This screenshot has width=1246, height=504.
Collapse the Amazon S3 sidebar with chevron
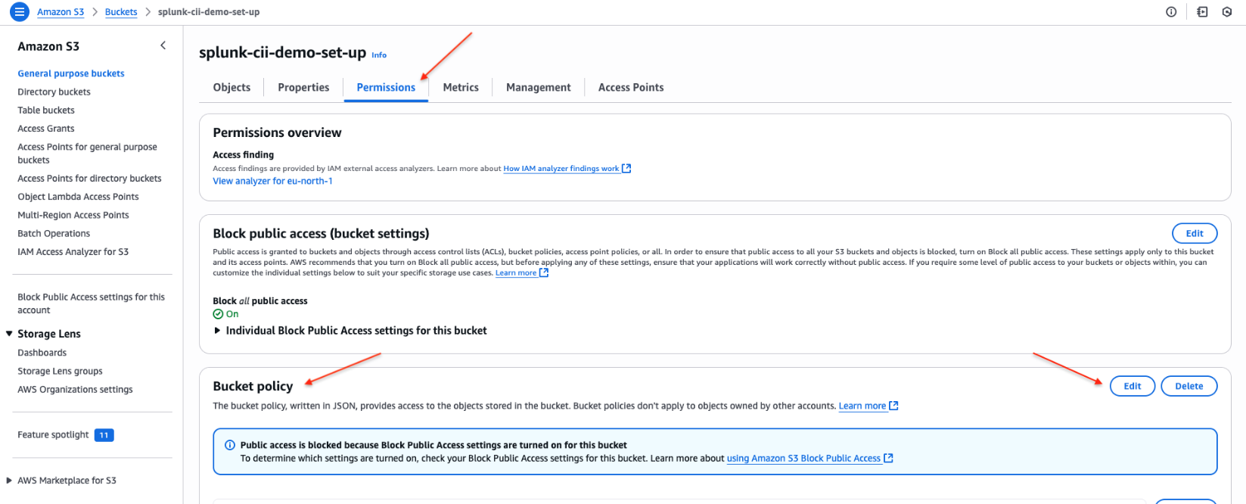click(x=163, y=46)
